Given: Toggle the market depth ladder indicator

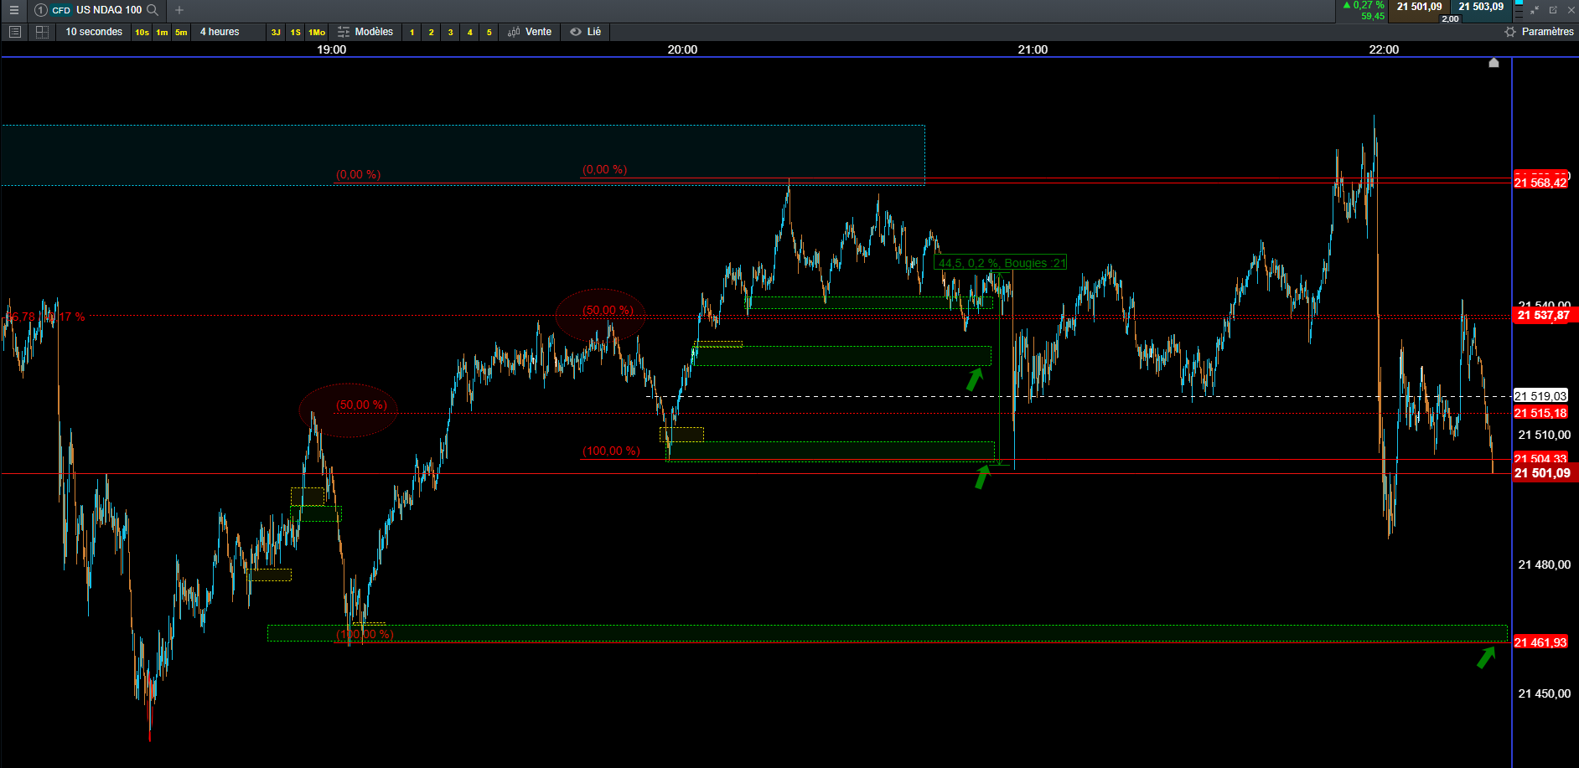Looking at the screenshot, I should (x=1519, y=10).
